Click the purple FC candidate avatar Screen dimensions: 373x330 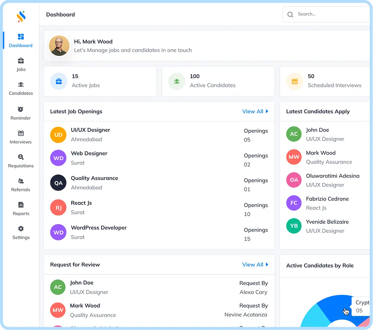(294, 203)
